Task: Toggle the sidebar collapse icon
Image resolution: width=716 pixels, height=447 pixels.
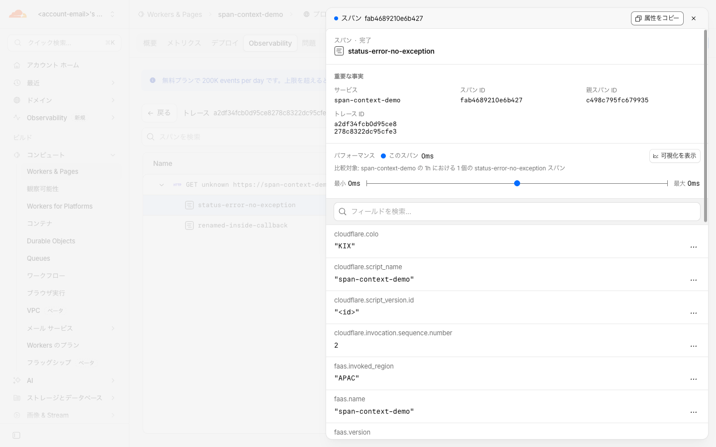Action: point(16,436)
